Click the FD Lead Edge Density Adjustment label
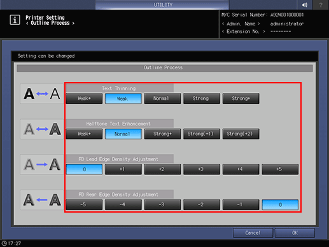Screen dimensions: 329x247 pos(118,159)
